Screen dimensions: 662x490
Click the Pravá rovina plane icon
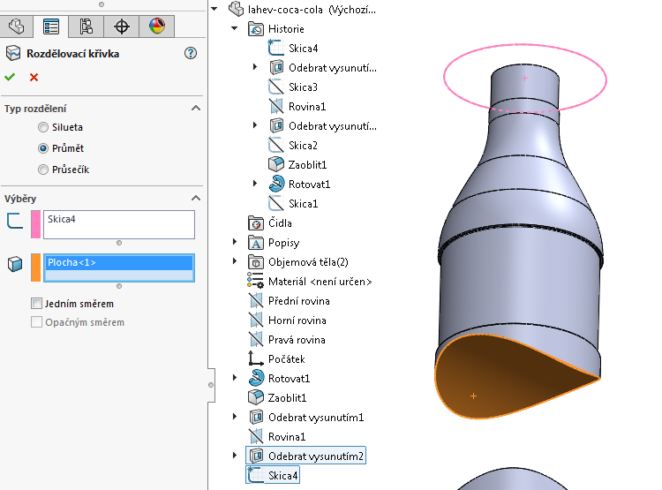256,340
